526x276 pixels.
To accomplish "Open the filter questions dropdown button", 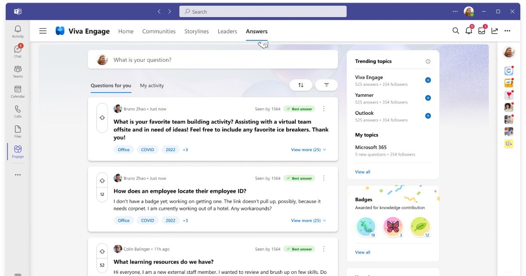I will [327, 85].
